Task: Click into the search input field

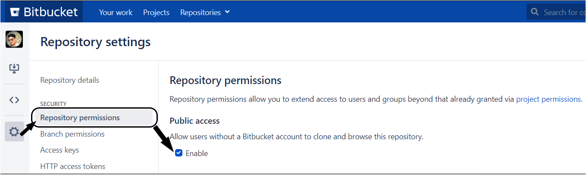Action: pos(556,12)
